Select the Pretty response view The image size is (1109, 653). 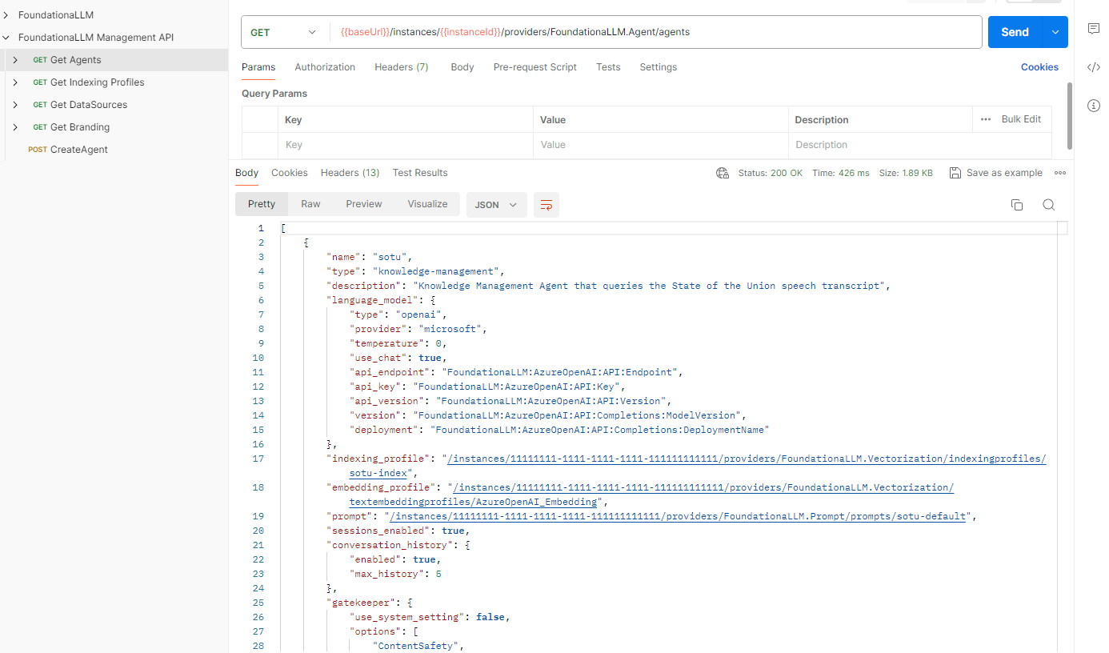(x=262, y=204)
